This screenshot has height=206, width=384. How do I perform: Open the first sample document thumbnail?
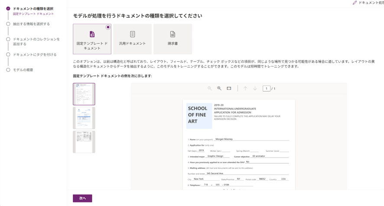[84, 94]
